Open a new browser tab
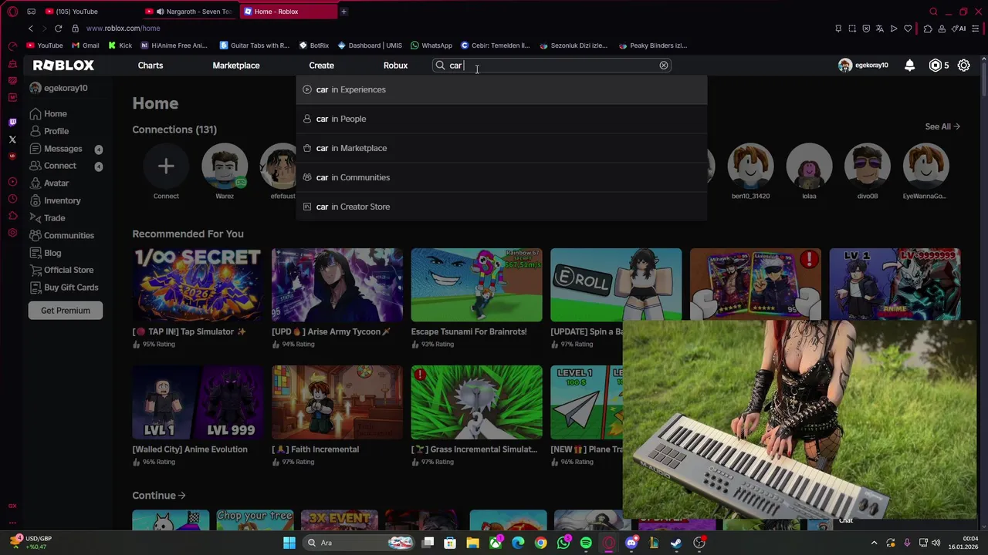Image resolution: width=988 pixels, height=555 pixels. [x=343, y=12]
